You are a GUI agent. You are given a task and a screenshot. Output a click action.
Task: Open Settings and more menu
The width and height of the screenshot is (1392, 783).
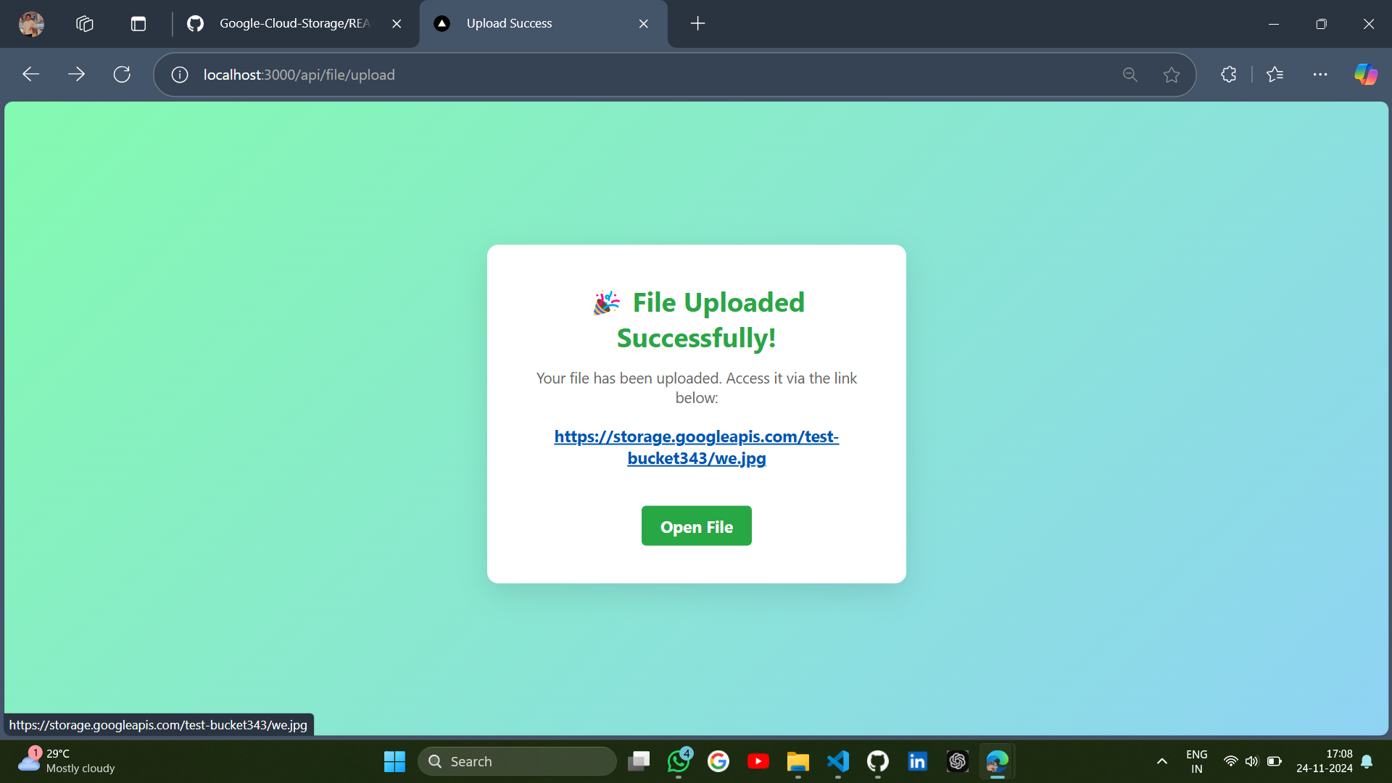[x=1320, y=75]
